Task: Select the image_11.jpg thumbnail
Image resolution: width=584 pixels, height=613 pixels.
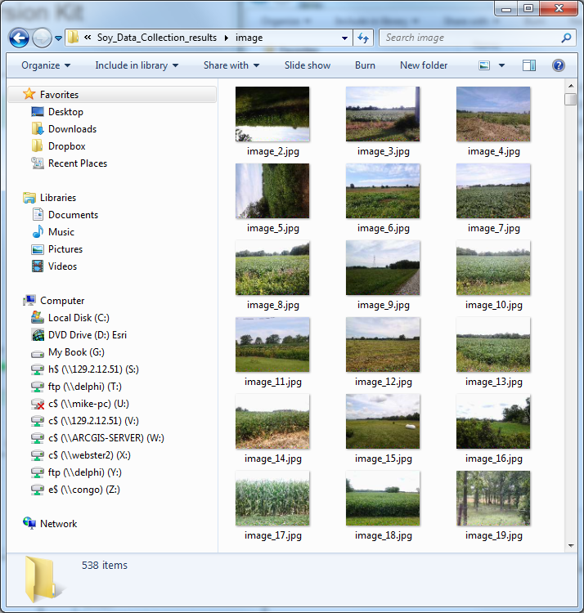Action: (x=272, y=344)
